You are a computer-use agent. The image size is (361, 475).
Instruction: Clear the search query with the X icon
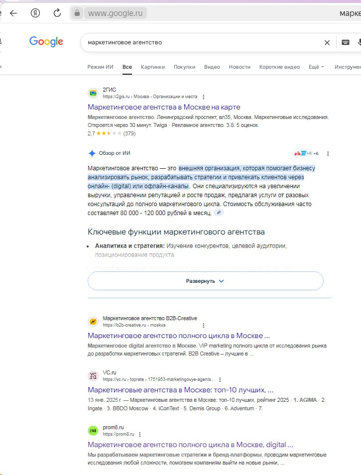(x=327, y=43)
